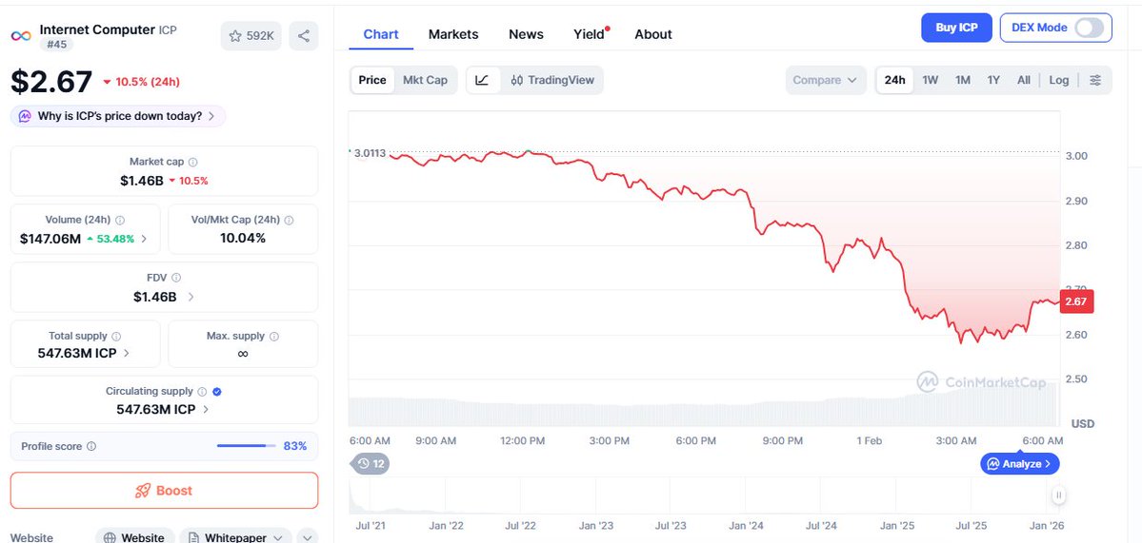Click the verified checkmark beside Circulating supply
The image size is (1142, 543).
click(x=217, y=392)
